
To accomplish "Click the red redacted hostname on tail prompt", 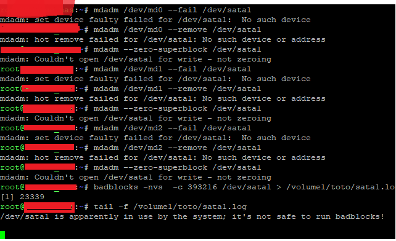I will 49,207.
